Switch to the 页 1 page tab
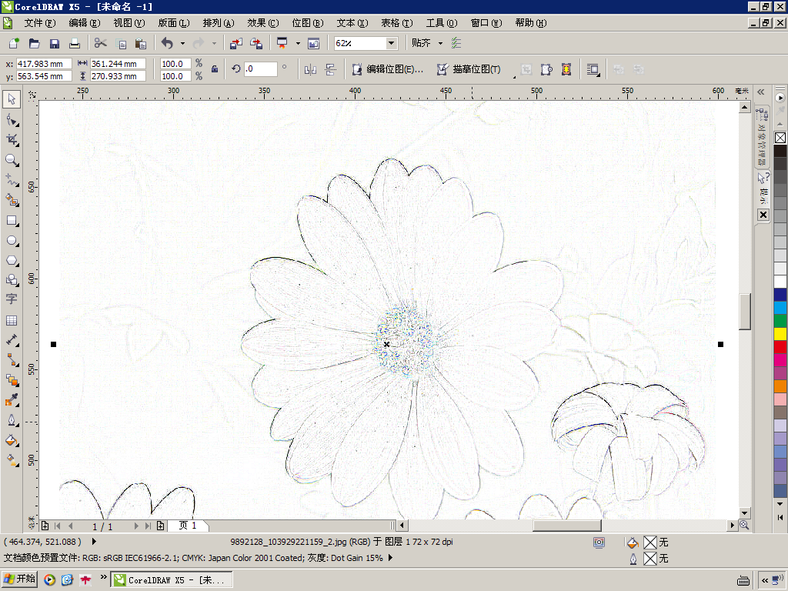788x591 pixels. (x=188, y=526)
